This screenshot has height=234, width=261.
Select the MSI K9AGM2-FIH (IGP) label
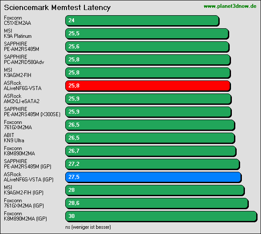coord(23,190)
